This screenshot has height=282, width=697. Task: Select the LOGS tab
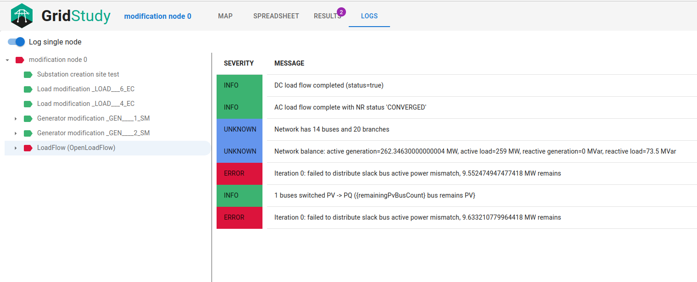tap(369, 16)
